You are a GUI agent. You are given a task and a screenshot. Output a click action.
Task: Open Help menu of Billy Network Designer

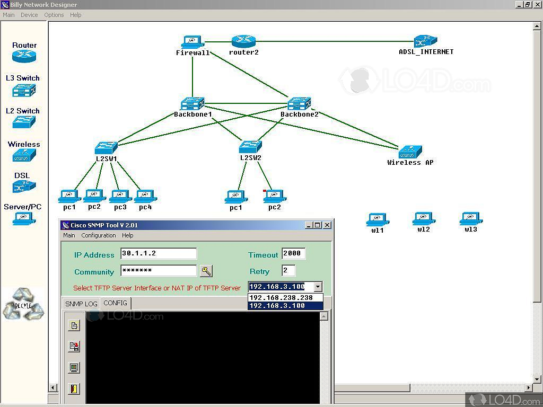75,15
